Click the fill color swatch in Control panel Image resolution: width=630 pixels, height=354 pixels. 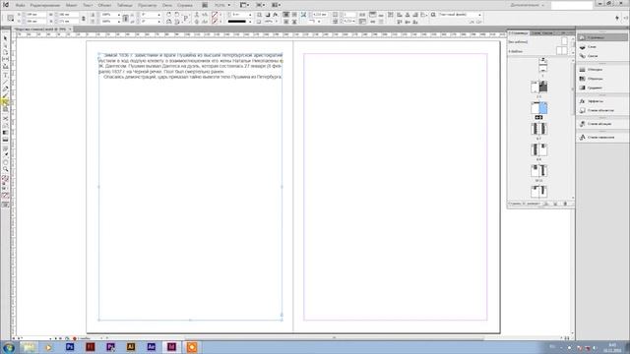[x=215, y=15]
